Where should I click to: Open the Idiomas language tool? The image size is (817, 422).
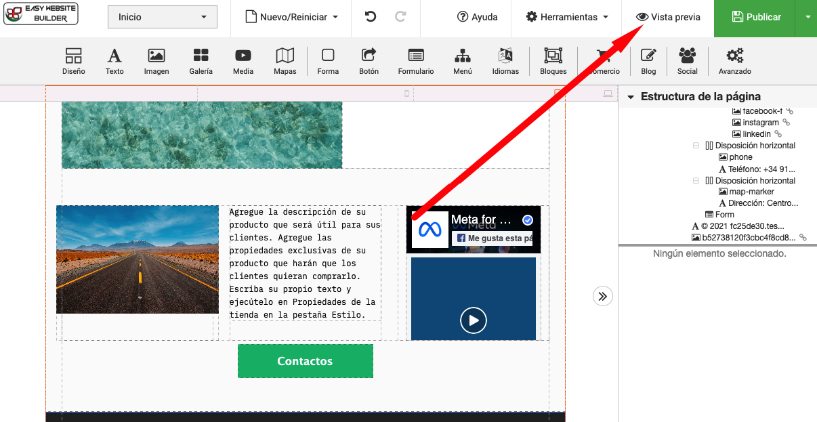(505, 61)
